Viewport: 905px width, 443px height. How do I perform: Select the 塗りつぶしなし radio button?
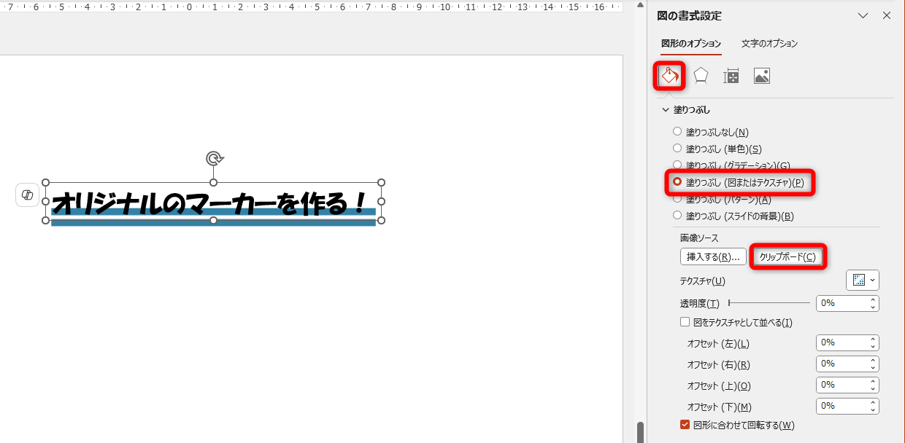pos(677,131)
